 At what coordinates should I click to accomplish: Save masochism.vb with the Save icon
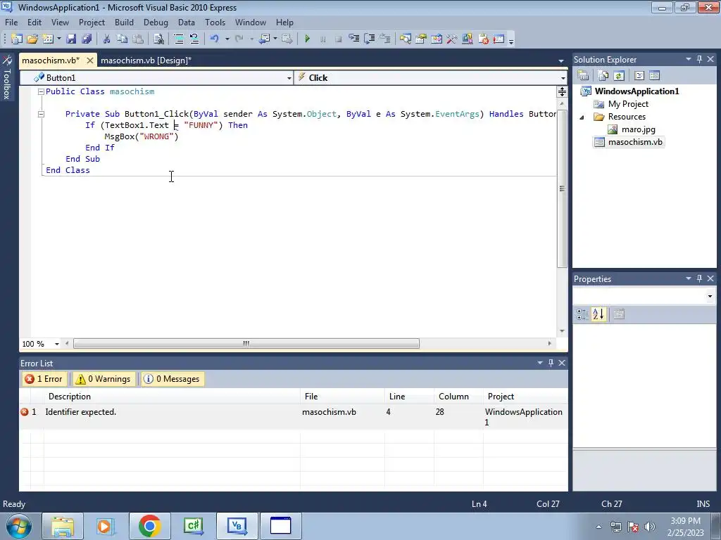coord(71,39)
